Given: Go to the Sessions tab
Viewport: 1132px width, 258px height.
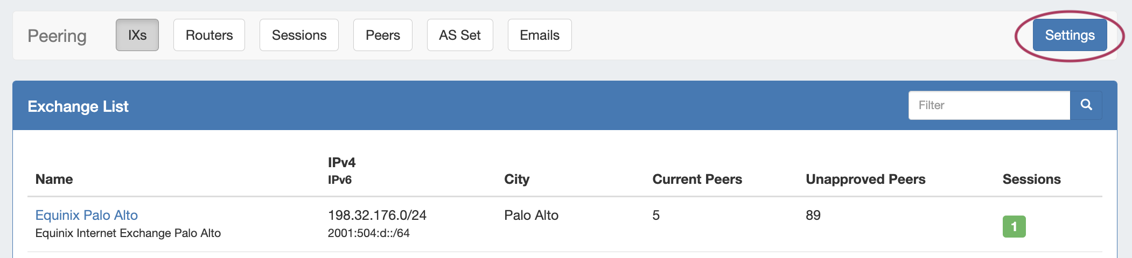Looking at the screenshot, I should pyautogui.click(x=299, y=35).
